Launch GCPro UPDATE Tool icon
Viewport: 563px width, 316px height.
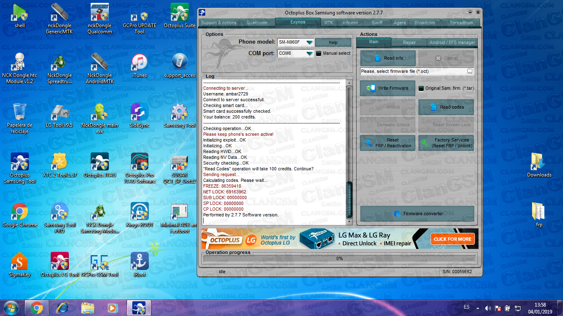139,19
